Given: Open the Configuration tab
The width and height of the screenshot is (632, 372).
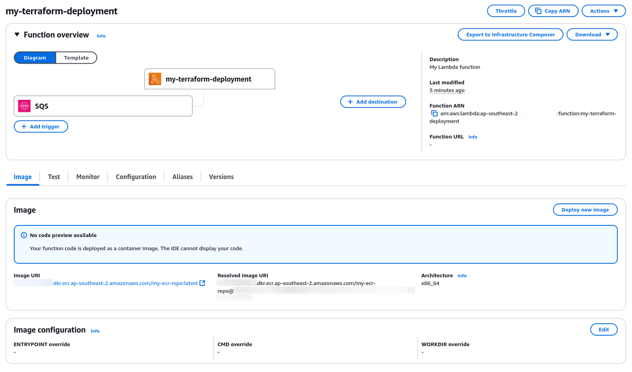Looking at the screenshot, I should [135, 177].
